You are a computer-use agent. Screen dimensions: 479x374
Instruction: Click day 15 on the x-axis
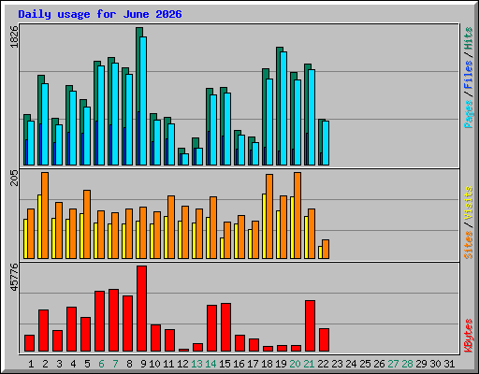225,364
